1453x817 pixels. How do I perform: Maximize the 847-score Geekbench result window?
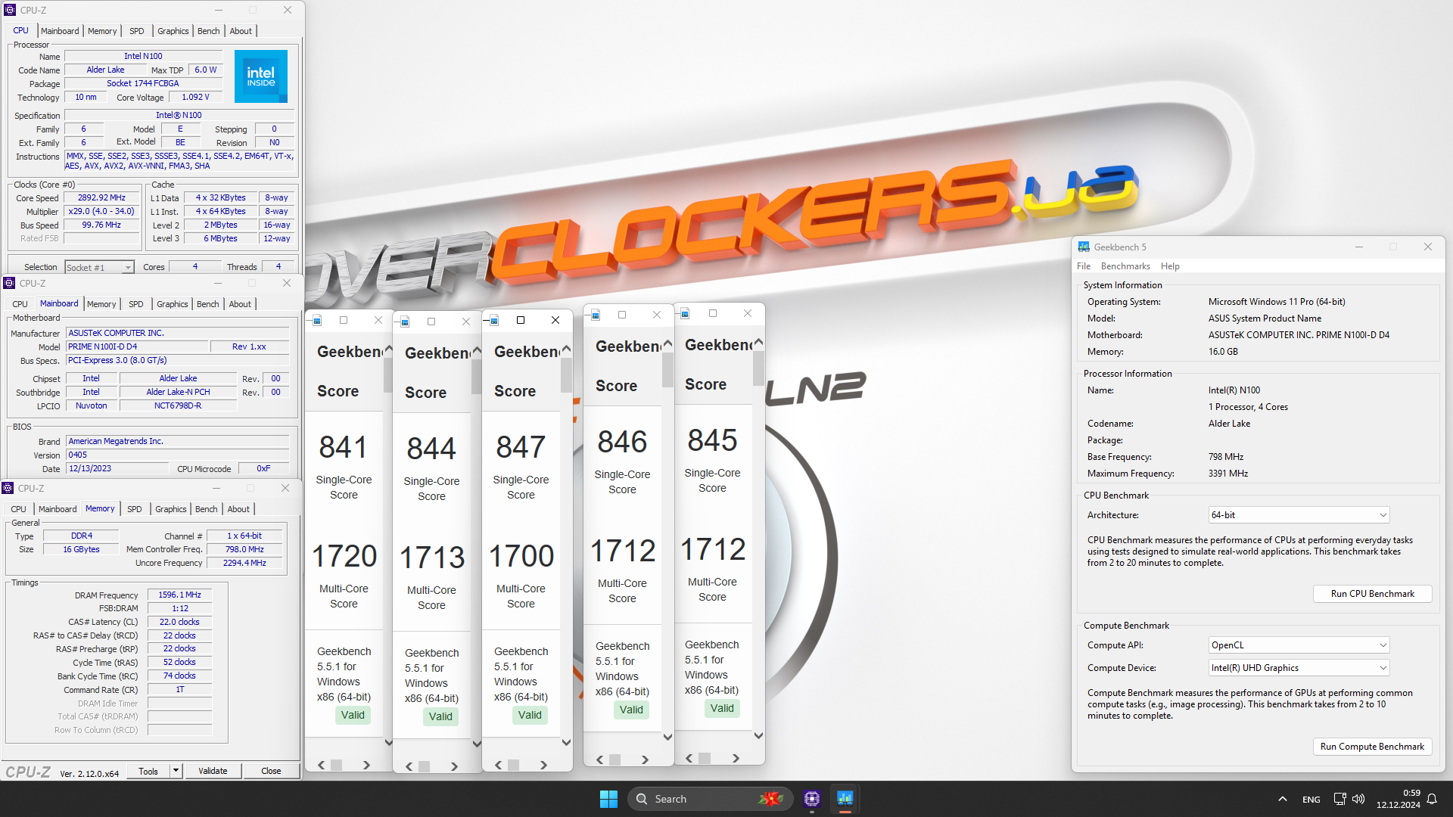pyautogui.click(x=521, y=320)
